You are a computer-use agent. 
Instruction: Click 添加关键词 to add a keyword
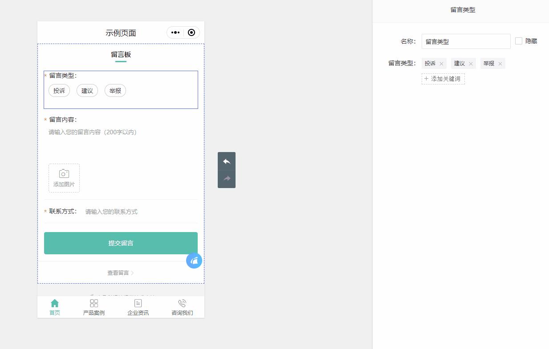click(443, 78)
